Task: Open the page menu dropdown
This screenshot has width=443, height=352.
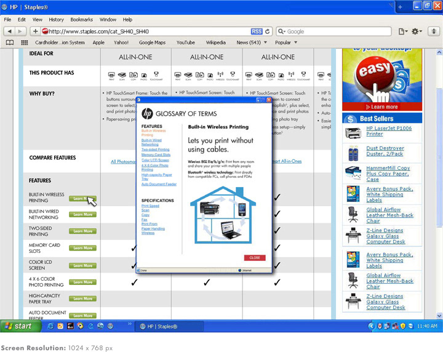Action: [403, 31]
